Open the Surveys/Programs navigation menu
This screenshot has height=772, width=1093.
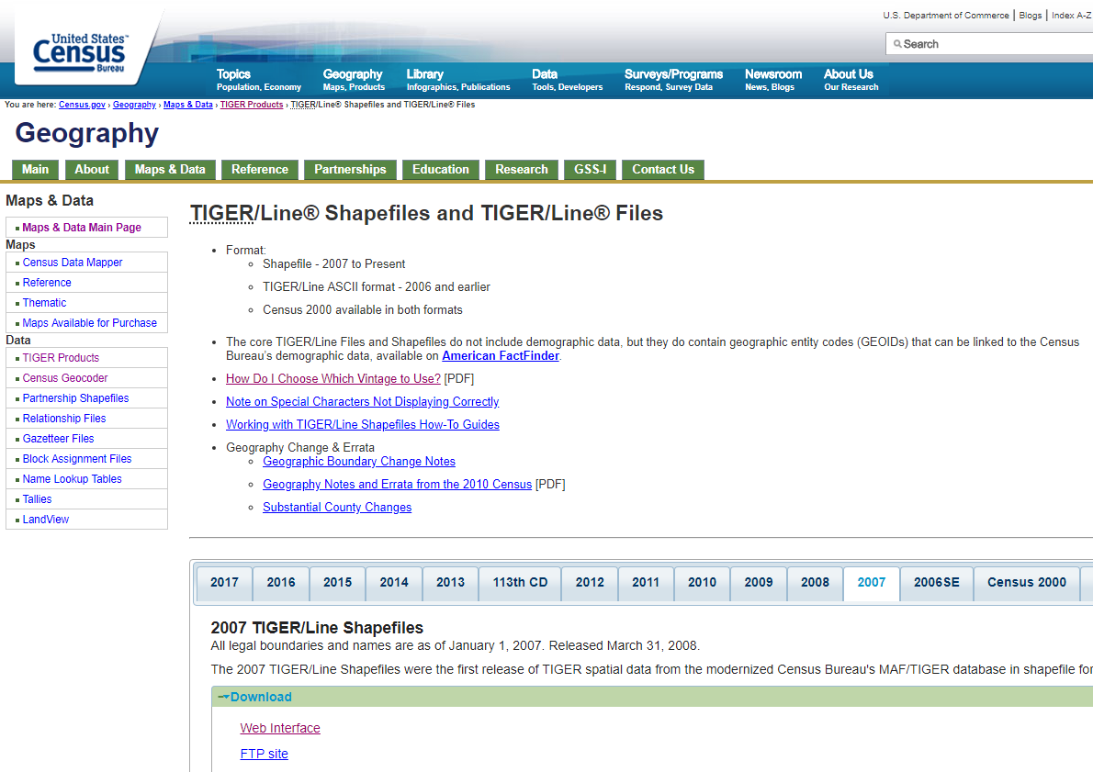pos(673,80)
